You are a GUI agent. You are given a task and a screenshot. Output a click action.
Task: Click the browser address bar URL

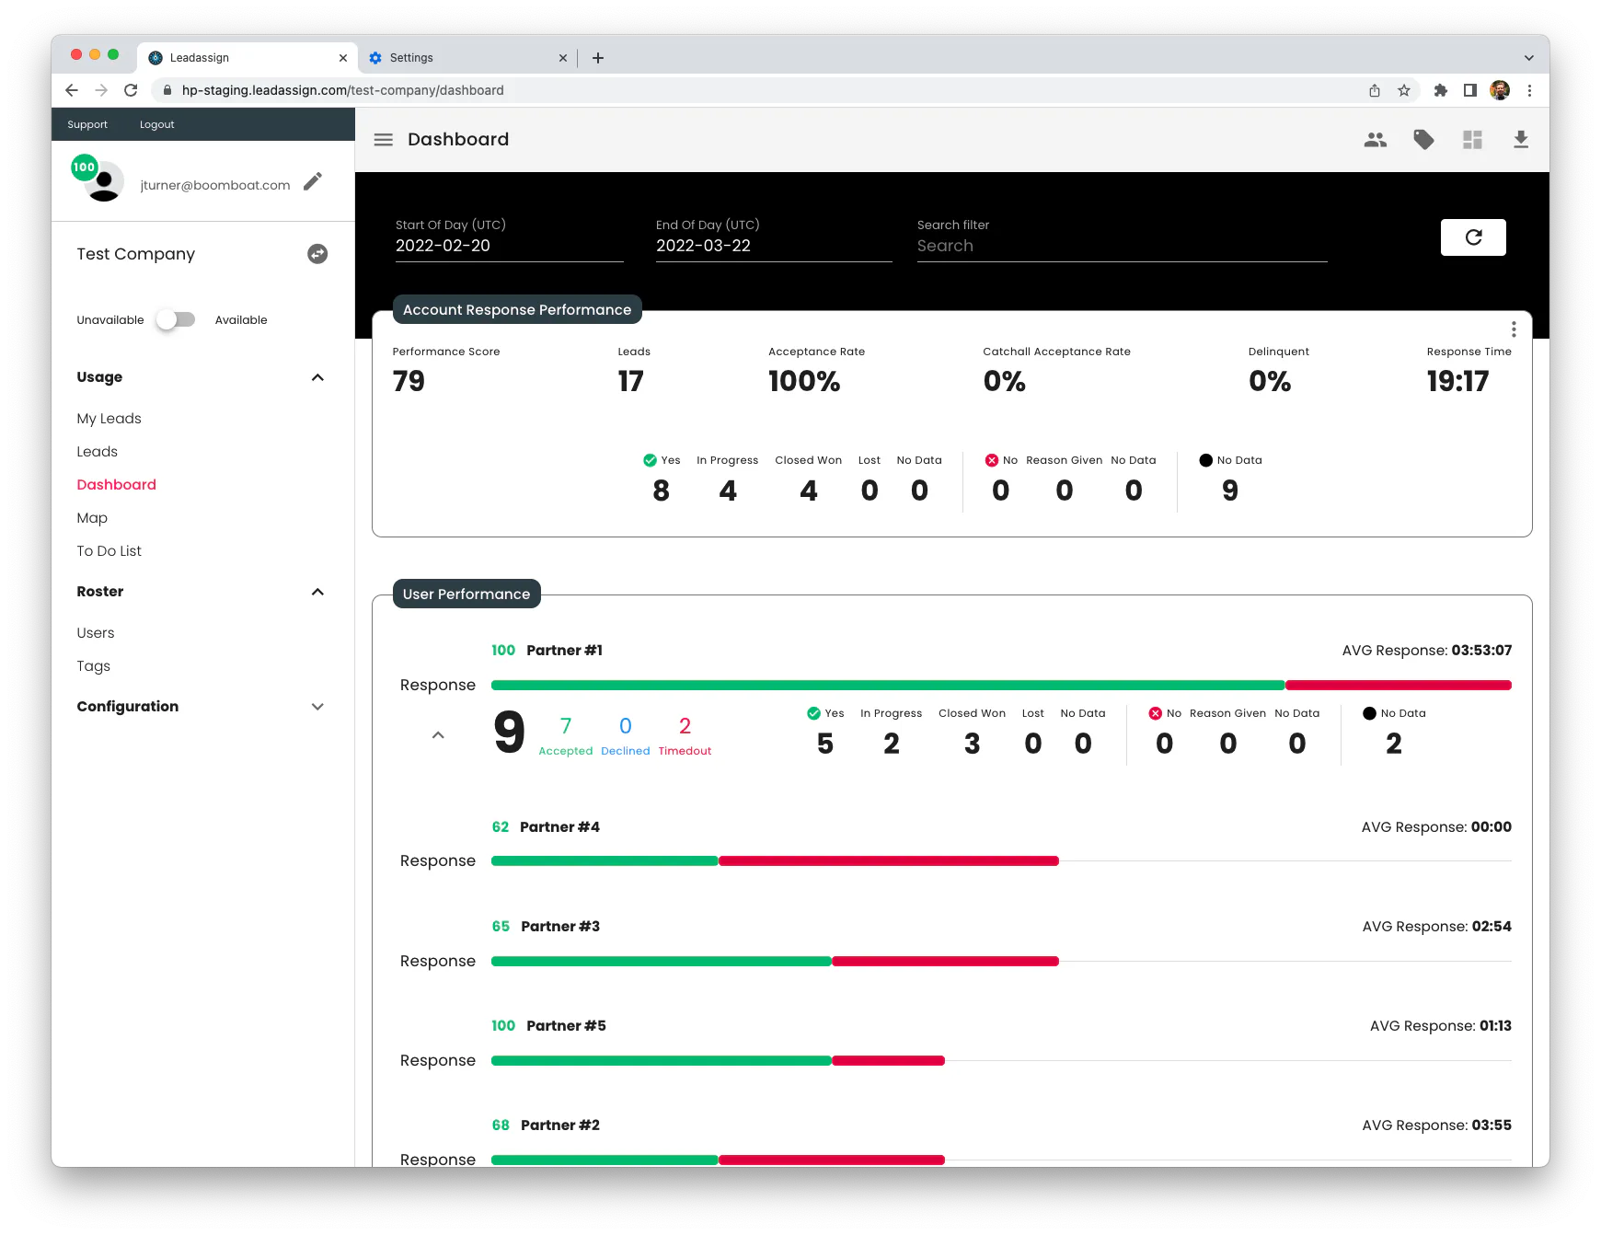[342, 90]
